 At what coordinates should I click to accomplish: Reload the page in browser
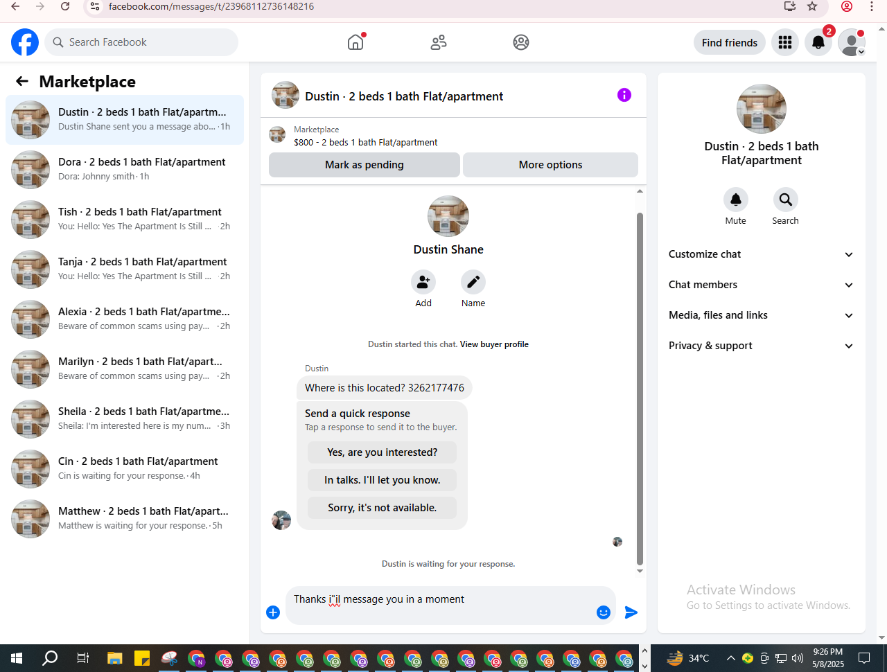[x=65, y=6]
